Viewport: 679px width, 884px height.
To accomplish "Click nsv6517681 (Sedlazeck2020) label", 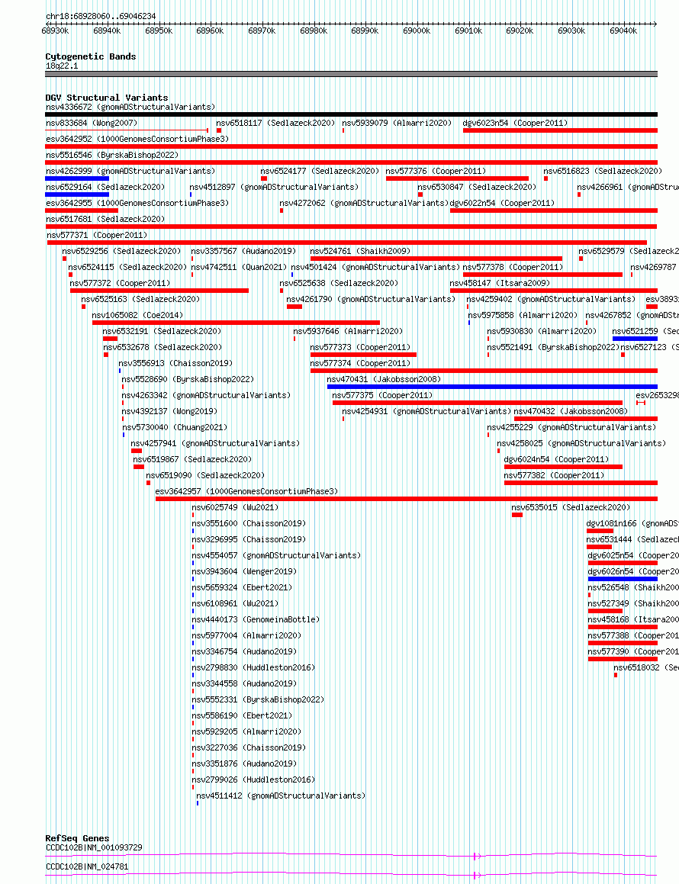I will pos(105,219).
